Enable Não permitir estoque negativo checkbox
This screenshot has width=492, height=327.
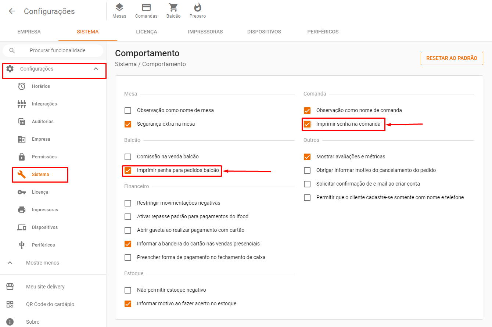(128, 290)
